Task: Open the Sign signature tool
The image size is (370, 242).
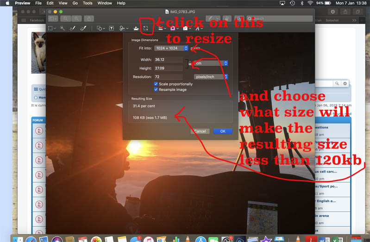Action: coord(124,28)
